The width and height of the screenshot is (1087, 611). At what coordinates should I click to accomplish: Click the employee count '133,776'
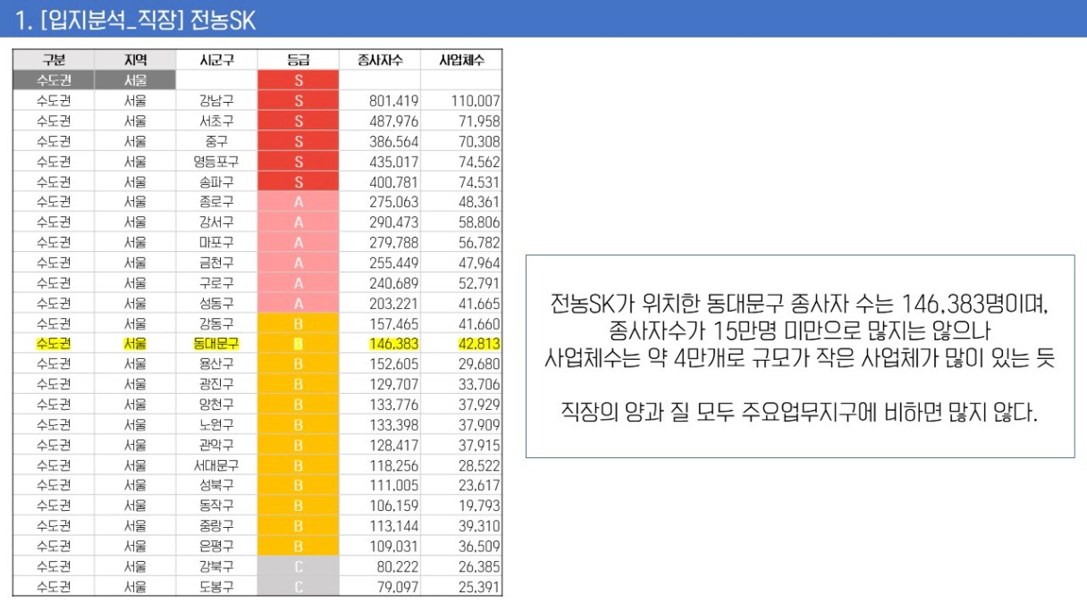(x=393, y=404)
